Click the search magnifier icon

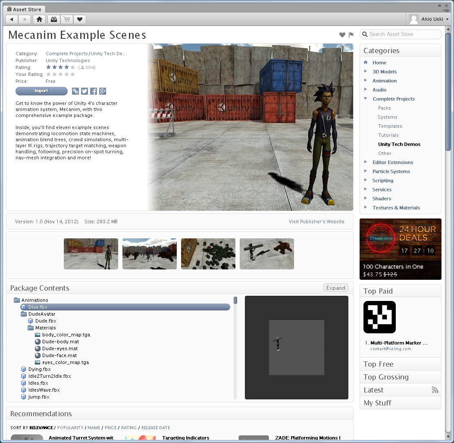pos(365,34)
